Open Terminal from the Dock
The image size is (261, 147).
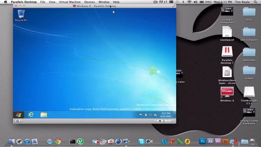pos(73,141)
